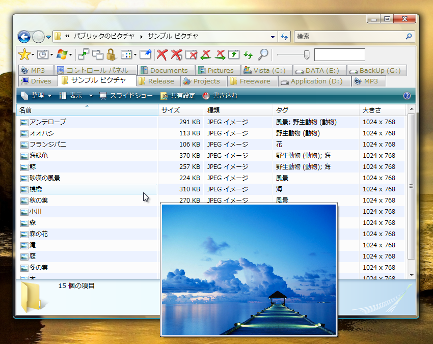The width and height of the screenshot is (433, 344).
Task: Open dropdown arrow beside the star icon
Action: coord(33,54)
